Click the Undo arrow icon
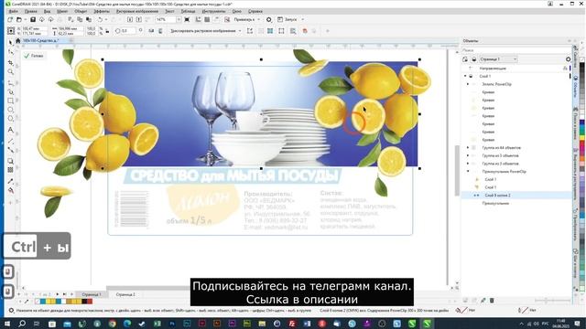Image resolution: width=586 pixels, height=329 pixels. 100,19
